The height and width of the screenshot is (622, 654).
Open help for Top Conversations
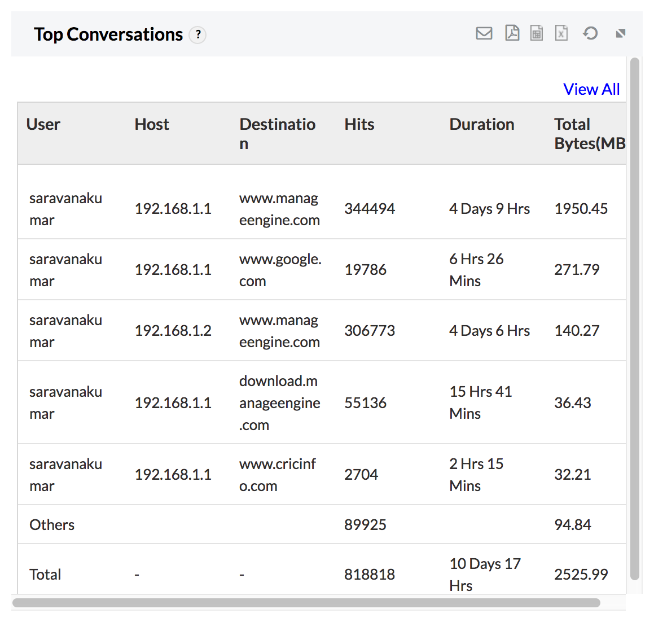pos(197,35)
